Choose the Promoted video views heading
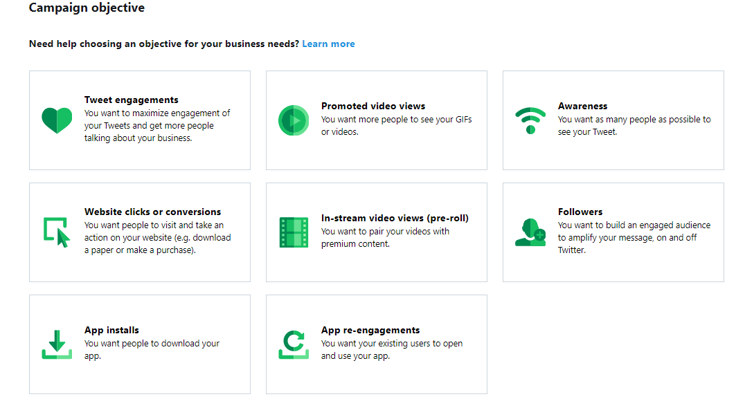 373,106
